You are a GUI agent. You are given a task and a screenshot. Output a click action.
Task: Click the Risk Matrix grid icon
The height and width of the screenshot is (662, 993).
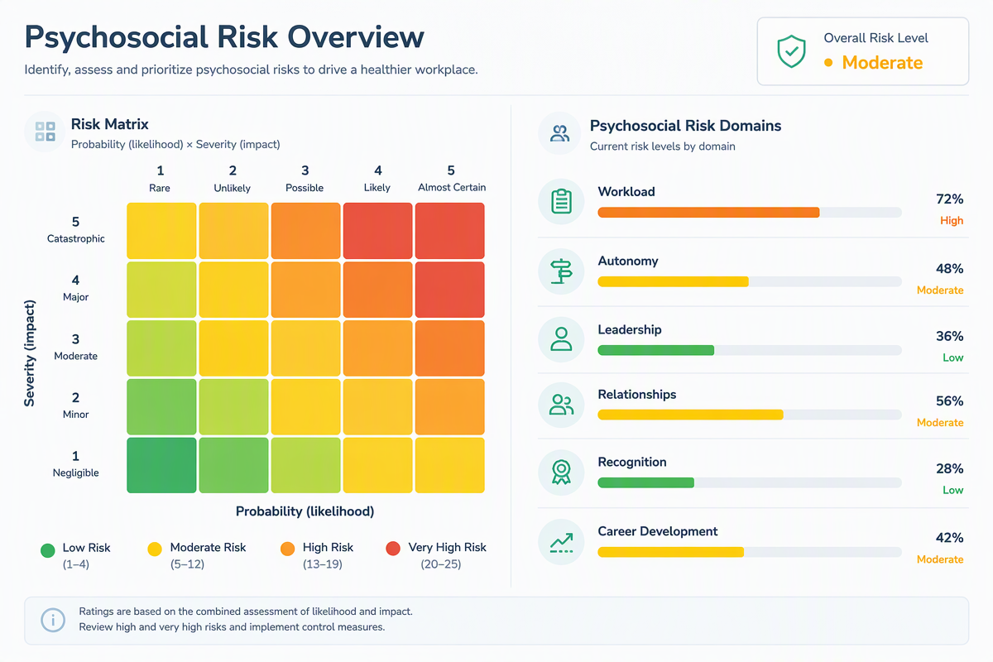click(46, 132)
